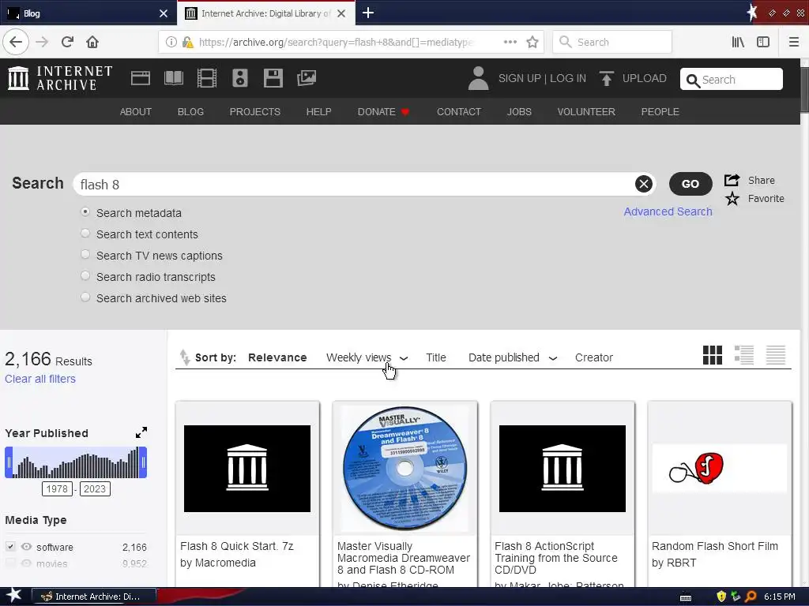Image resolution: width=809 pixels, height=606 pixels.
Task: Select Search radio transcripts option
Action: point(85,275)
